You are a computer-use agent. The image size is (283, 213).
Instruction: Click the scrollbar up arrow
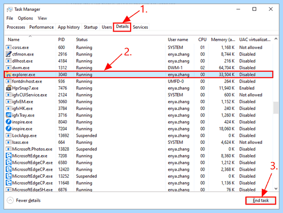coord(276,39)
